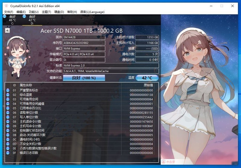Maximize the CrystalDiskInfo window
This screenshot has height=168, width=241.
coord(222,6)
